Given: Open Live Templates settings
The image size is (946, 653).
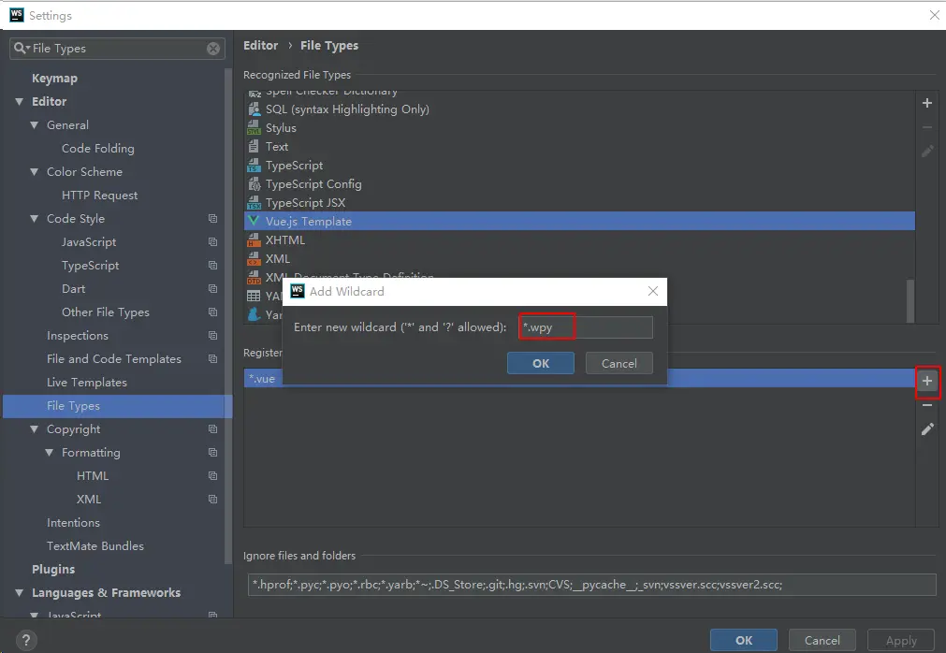Looking at the screenshot, I should click(87, 383).
